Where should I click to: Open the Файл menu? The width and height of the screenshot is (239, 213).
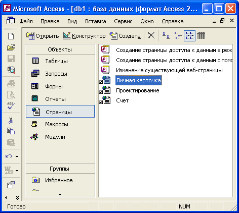click(26, 21)
